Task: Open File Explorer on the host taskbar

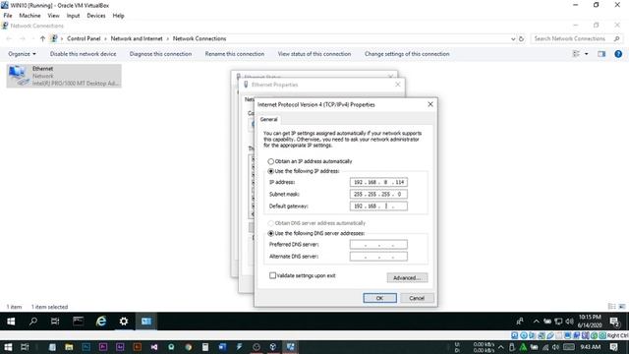Action: [x=69, y=347]
